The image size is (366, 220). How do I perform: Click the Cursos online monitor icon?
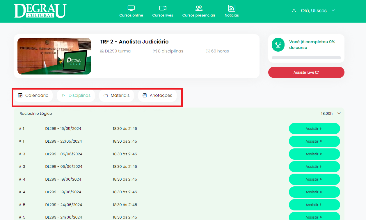pos(131,8)
